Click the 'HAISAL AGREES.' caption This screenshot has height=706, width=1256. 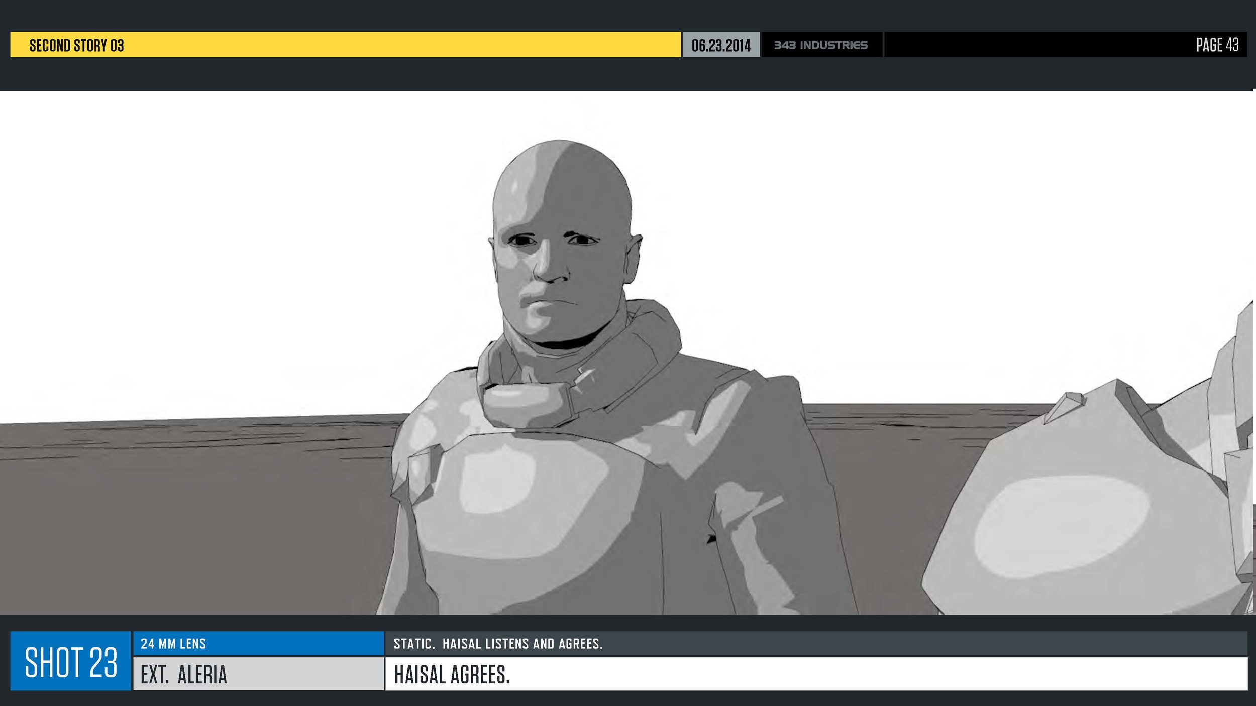(452, 674)
